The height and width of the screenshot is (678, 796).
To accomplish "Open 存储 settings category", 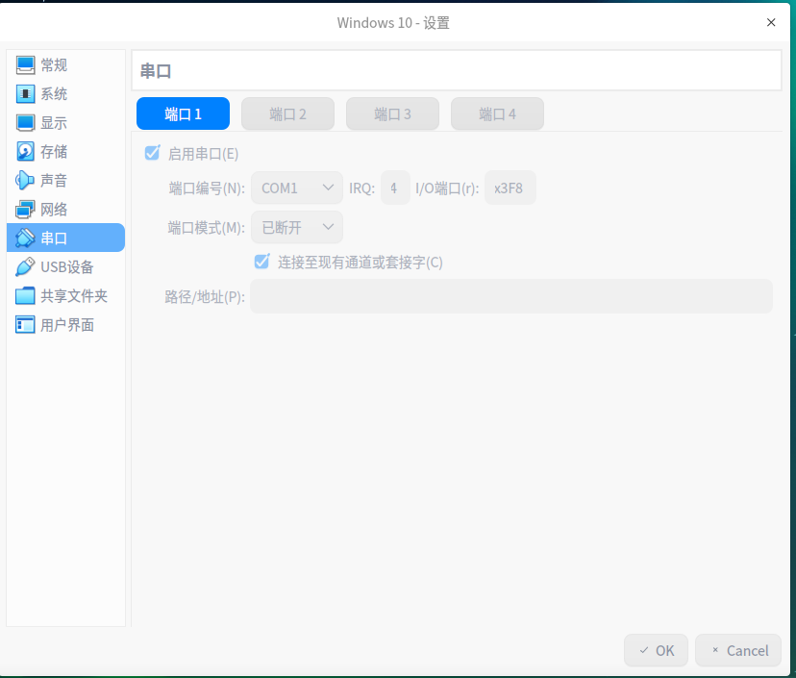I will coord(65,151).
